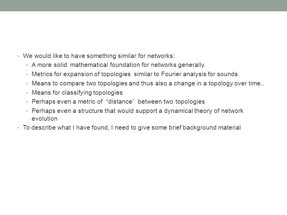The image size is (287, 215).
Task: Click the line "We would like to have something similar"
Action: (x=99, y=56)
